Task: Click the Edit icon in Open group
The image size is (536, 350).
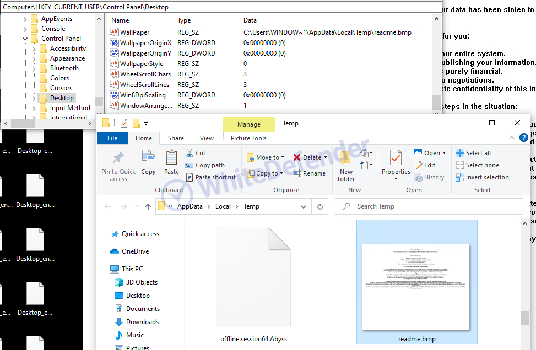Action: click(419, 165)
